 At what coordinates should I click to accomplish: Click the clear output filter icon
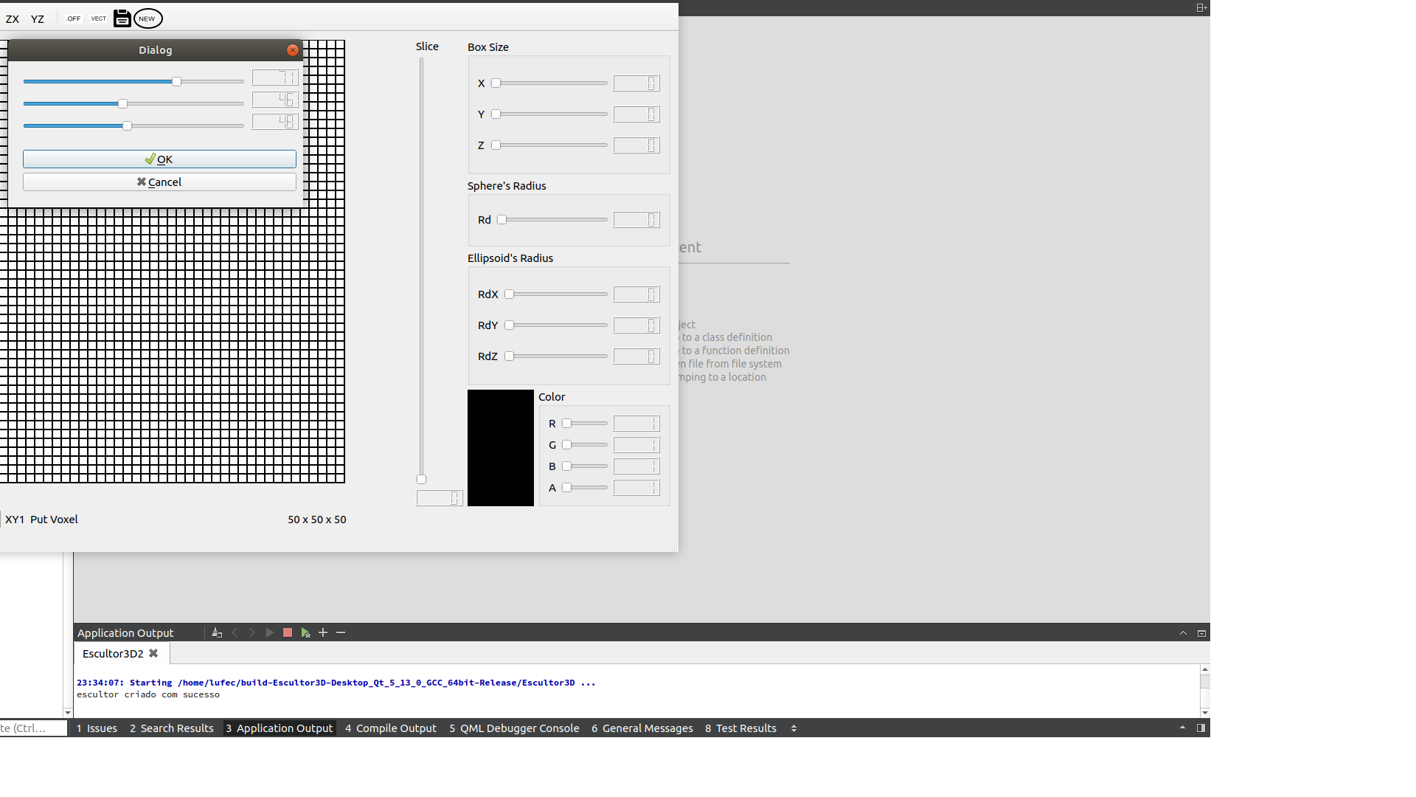(216, 632)
